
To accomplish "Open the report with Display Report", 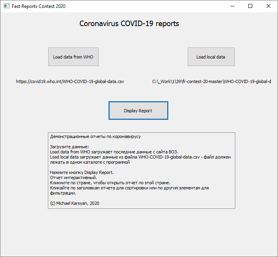I will click(138, 111).
